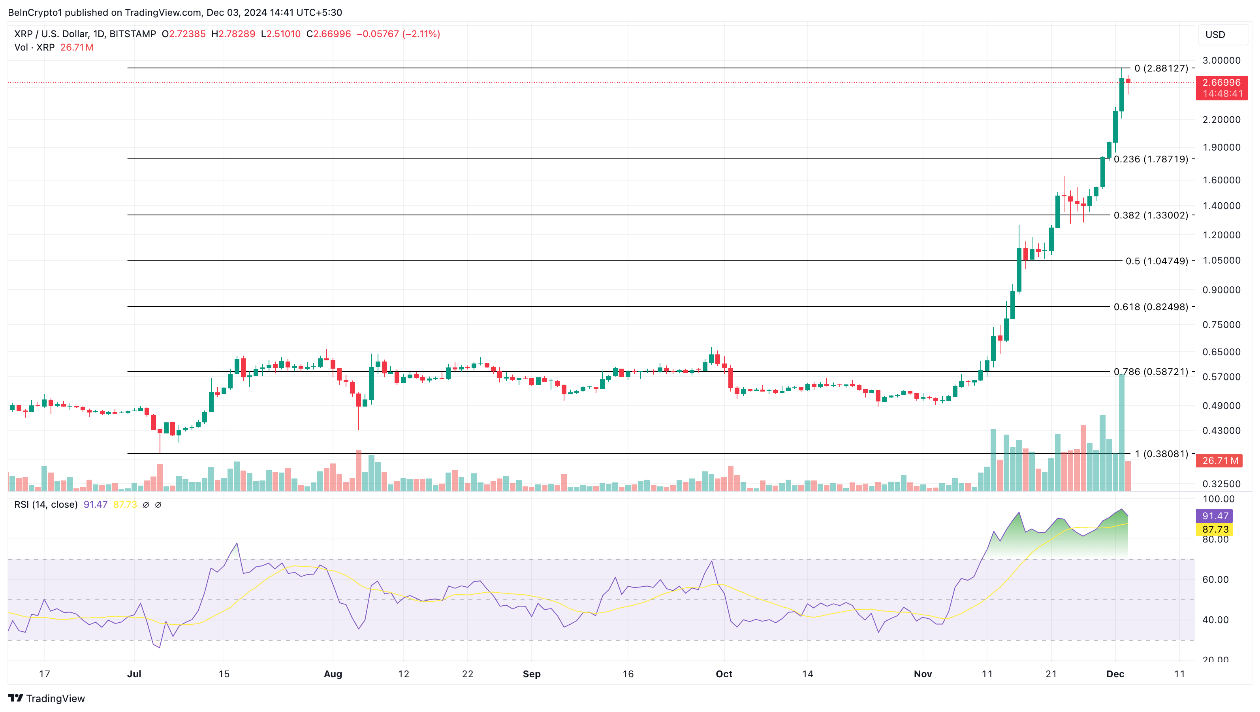This screenshot has width=1260, height=712.
Task: Click the TradingView wordmark text
Action: pos(55,698)
